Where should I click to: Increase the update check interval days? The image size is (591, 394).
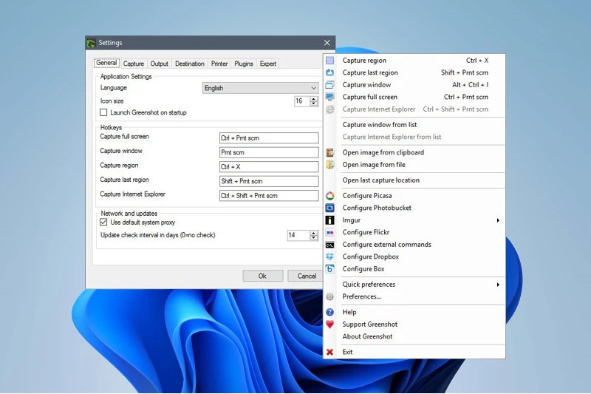coord(313,233)
